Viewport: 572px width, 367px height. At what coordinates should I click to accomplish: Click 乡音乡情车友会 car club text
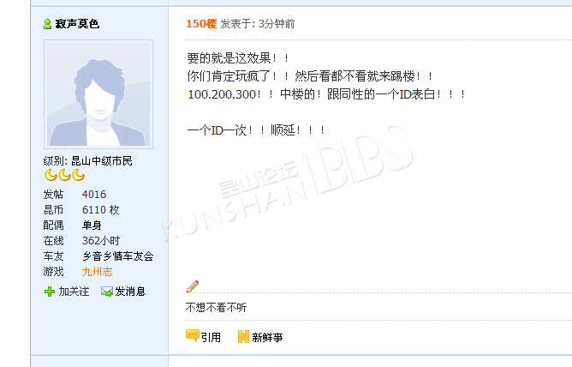coord(118,256)
